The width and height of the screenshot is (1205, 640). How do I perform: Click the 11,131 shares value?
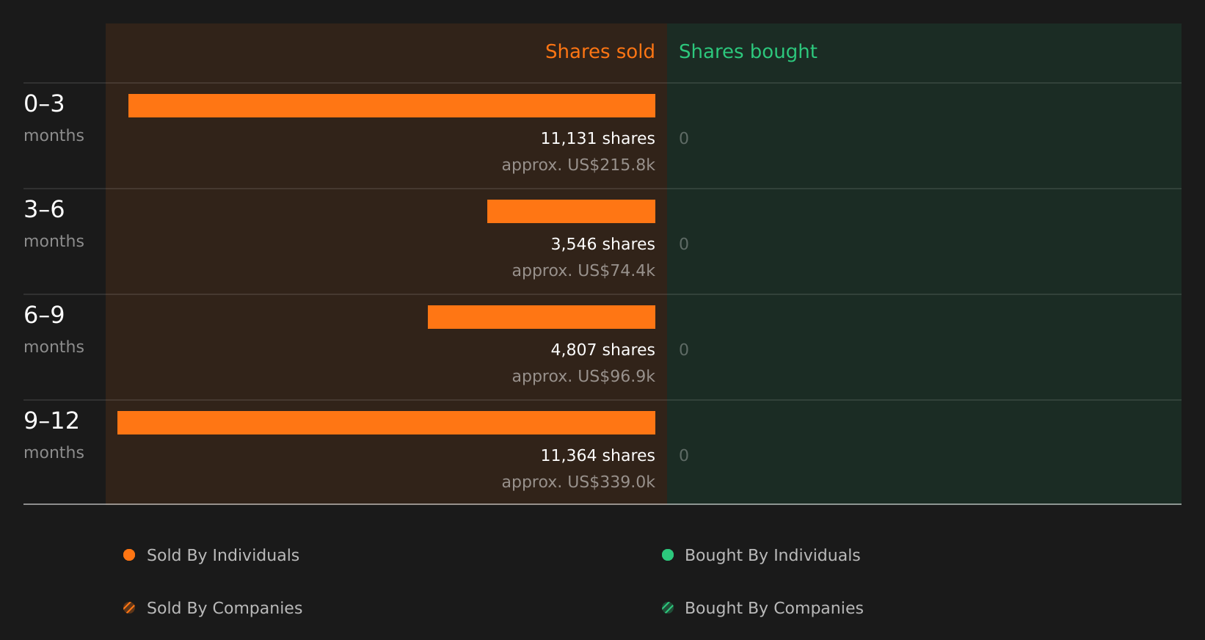[598, 139]
